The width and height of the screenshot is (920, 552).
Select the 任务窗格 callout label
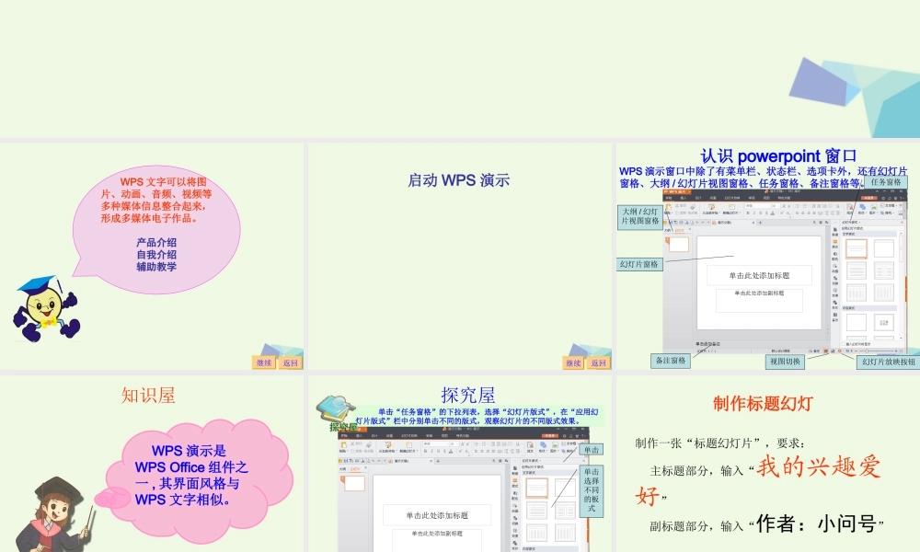tap(885, 182)
